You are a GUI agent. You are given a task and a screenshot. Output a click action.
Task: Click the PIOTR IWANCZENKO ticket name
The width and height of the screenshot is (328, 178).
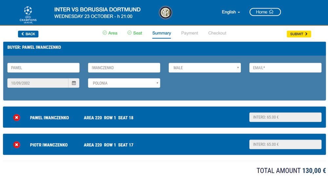coord(49,145)
